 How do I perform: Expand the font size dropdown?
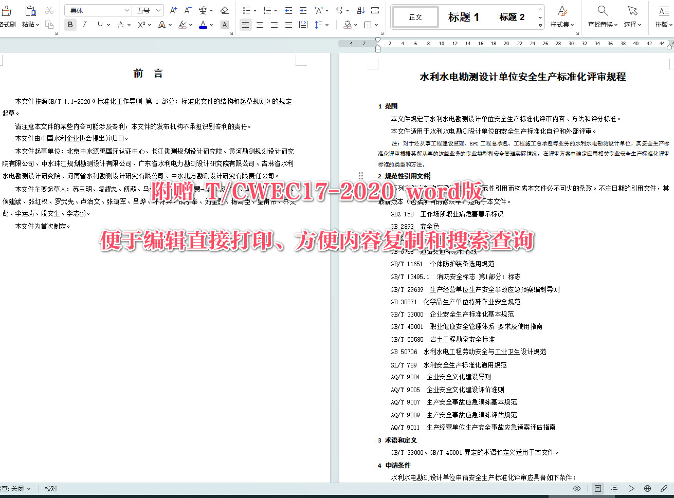(157, 10)
